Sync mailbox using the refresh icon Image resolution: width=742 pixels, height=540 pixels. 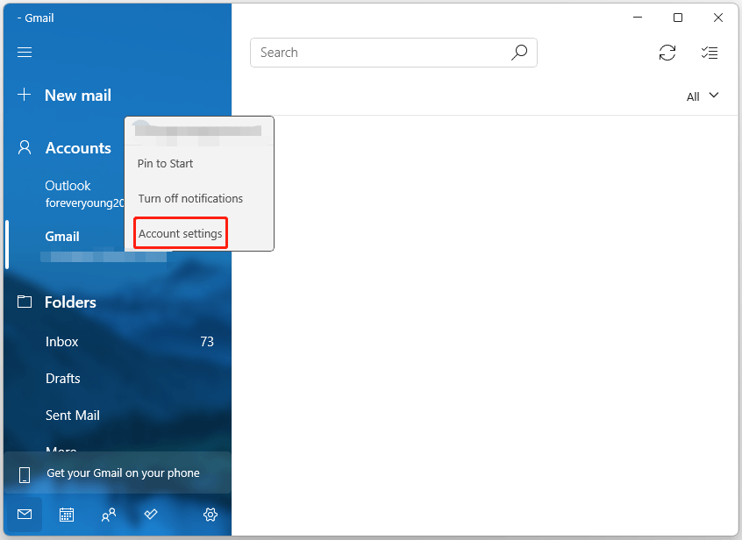click(x=667, y=53)
